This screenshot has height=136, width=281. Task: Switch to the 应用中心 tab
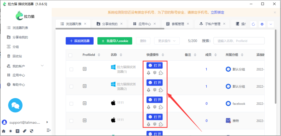click(144, 24)
